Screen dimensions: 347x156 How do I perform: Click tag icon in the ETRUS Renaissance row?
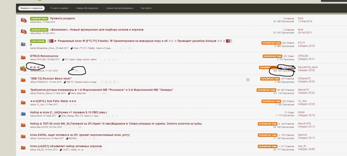coord(63,59)
